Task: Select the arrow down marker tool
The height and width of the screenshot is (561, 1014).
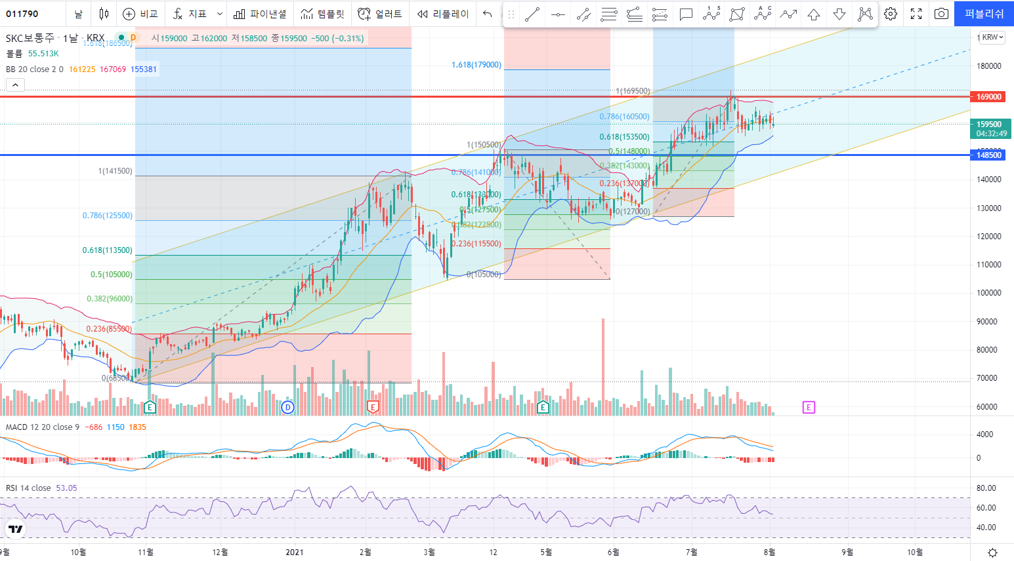Action: click(839, 14)
